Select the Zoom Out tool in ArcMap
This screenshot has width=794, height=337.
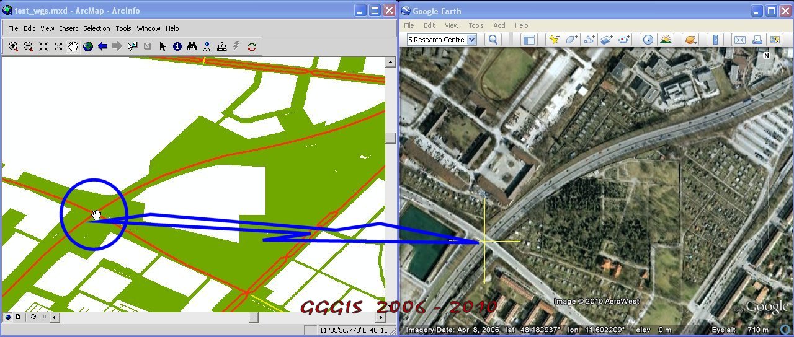[29, 46]
